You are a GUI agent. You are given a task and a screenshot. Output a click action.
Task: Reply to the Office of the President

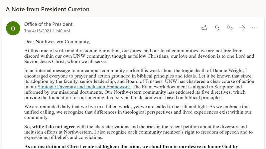pyautogui.click(x=217, y=28)
